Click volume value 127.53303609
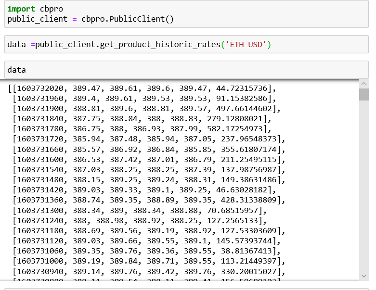 pos(249,231)
